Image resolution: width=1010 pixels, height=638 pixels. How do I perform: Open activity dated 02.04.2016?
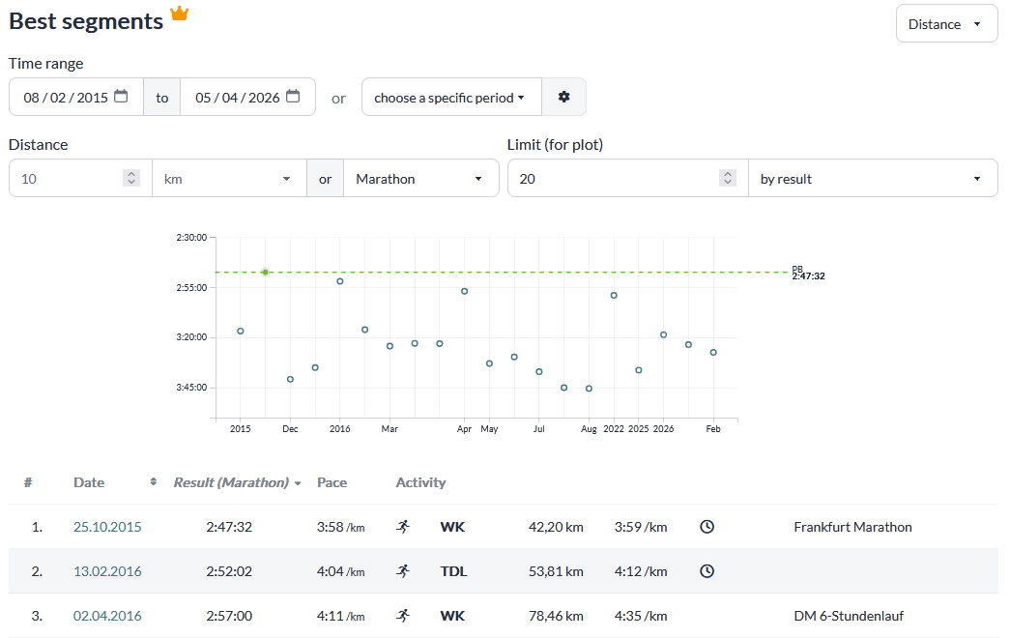107,616
